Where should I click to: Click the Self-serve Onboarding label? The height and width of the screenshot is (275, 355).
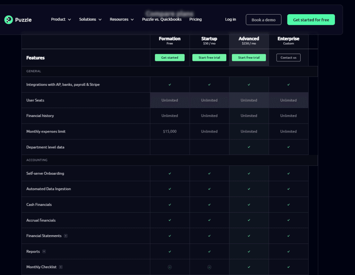click(x=45, y=174)
